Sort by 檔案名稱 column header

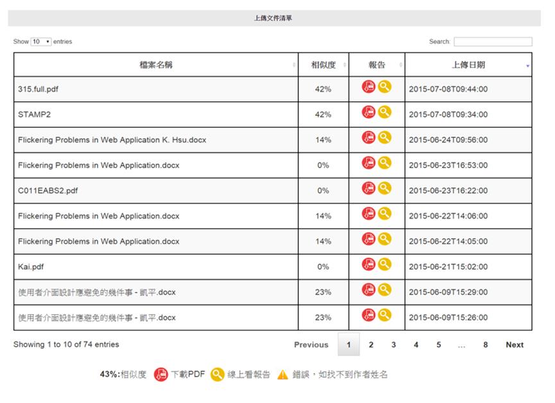click(156, 65)
